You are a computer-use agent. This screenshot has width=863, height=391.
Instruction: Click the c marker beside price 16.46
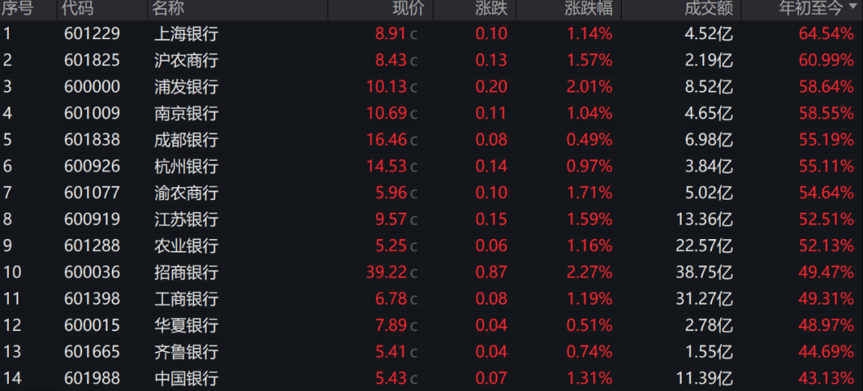pyautogui.click(x=414, y=141)
